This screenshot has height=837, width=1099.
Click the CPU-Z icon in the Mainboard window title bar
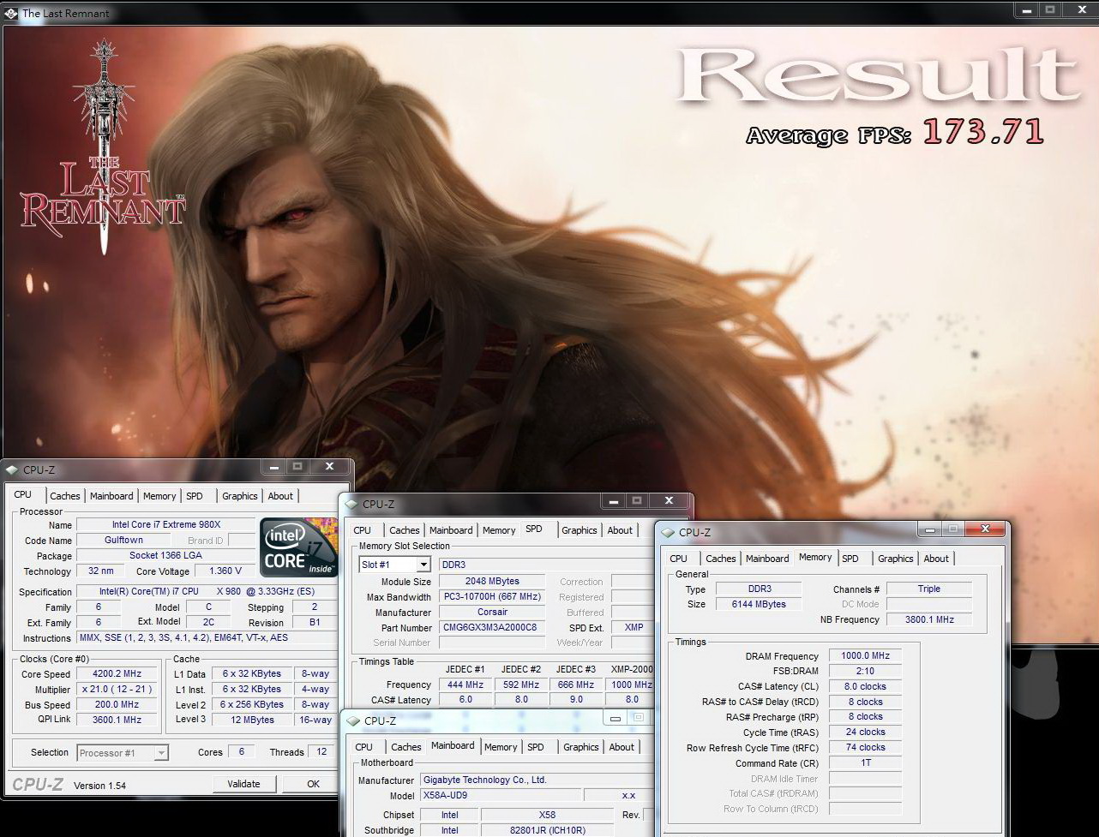353,720
